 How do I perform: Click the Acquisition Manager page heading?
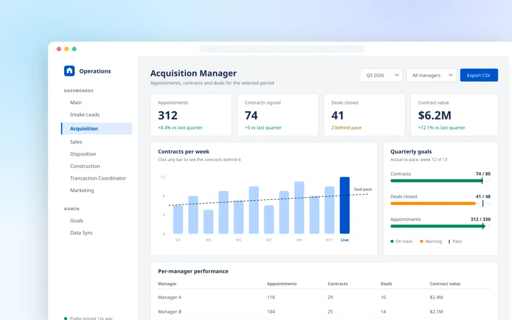pyautogui.click(x=194, y=73)
